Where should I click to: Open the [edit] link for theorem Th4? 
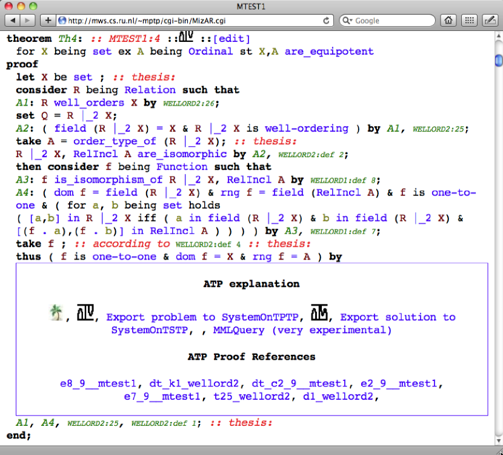[232, 39]
